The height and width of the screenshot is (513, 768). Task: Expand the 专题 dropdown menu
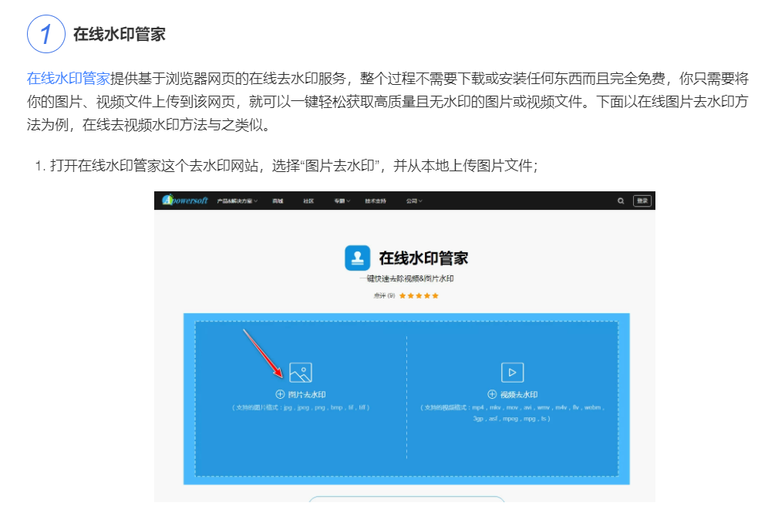pos(342,201)
